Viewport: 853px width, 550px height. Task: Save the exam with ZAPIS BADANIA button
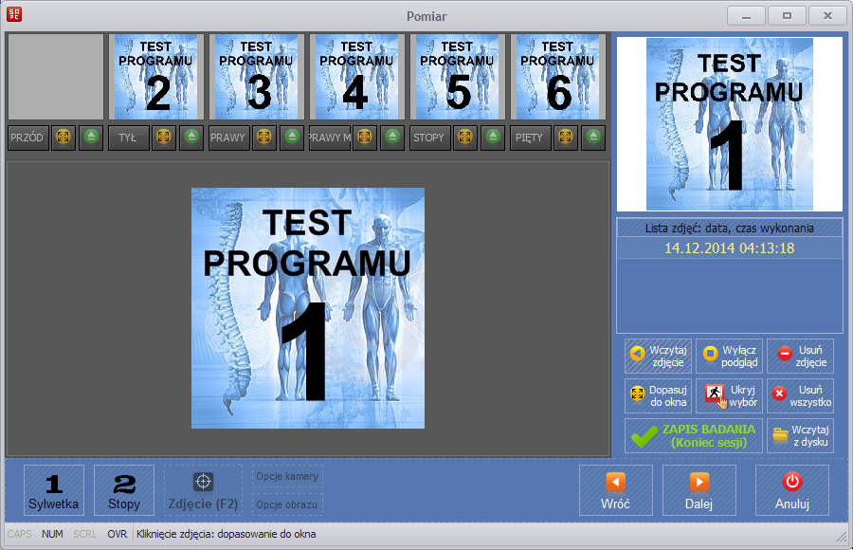[693, 435]
